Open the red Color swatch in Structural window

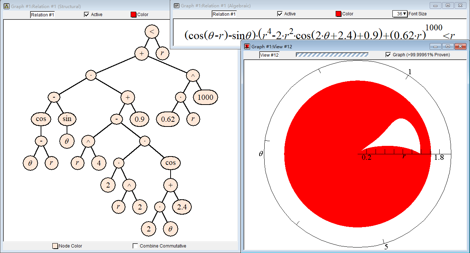coord(134,15)
